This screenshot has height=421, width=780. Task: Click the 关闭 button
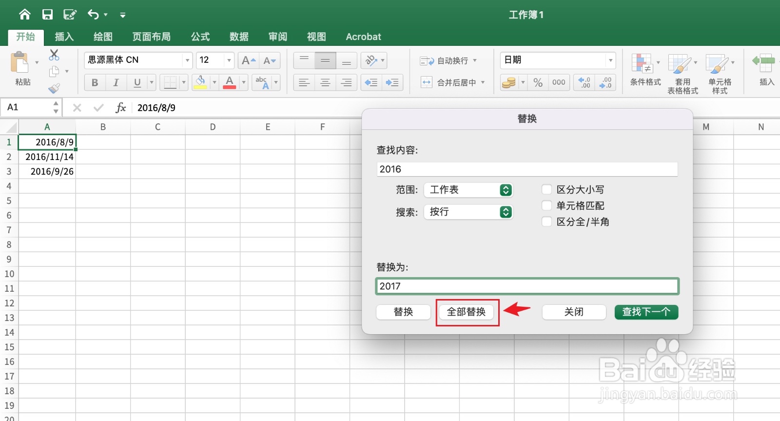click(x=574, y=312)
